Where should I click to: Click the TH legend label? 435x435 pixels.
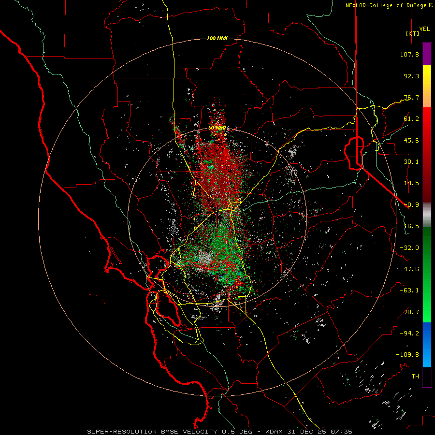pos(415,377)
